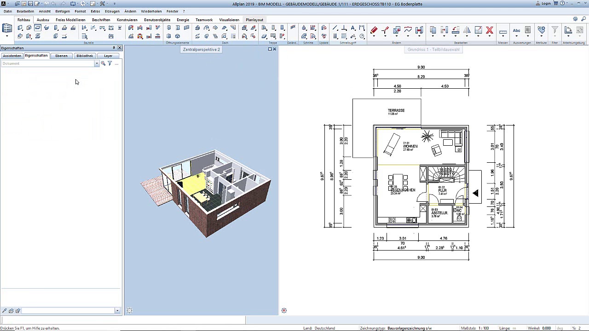Click the save icon in quick access toolbar
The height and width of the screenshot is (331, 589).
pyautogui.click(x=30, y=4)
